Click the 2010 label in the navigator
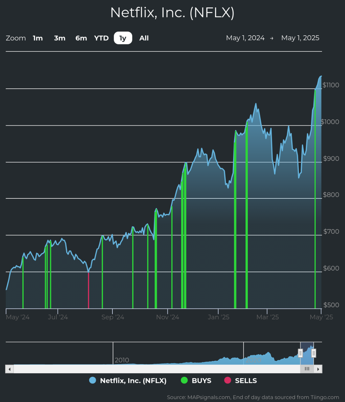 tap(122, 360)
